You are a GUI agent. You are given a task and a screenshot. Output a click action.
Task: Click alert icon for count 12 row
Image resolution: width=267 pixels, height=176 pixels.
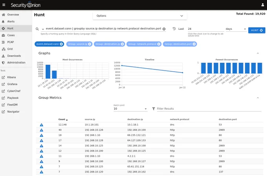click(x=41, y=151)
